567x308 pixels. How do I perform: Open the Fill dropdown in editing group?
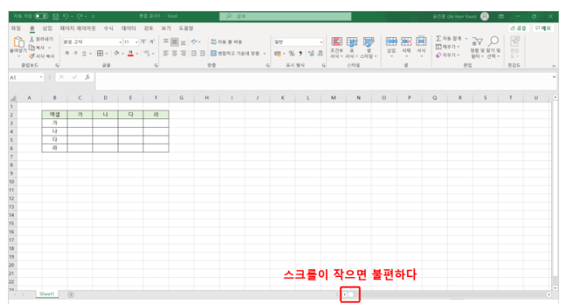coord(448,47)
